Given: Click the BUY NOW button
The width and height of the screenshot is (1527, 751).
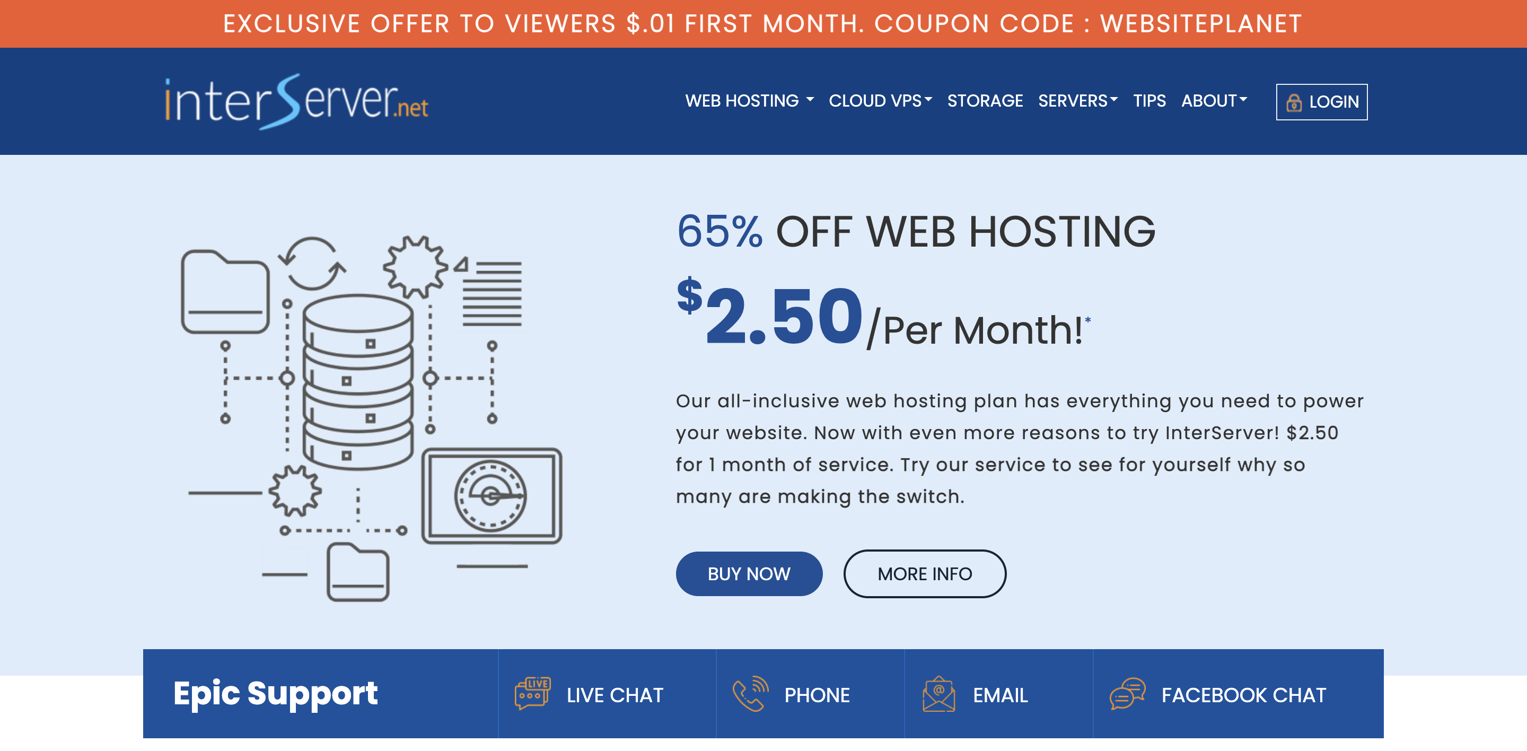Looking at the screenshot, I should [x=749, y=574].
